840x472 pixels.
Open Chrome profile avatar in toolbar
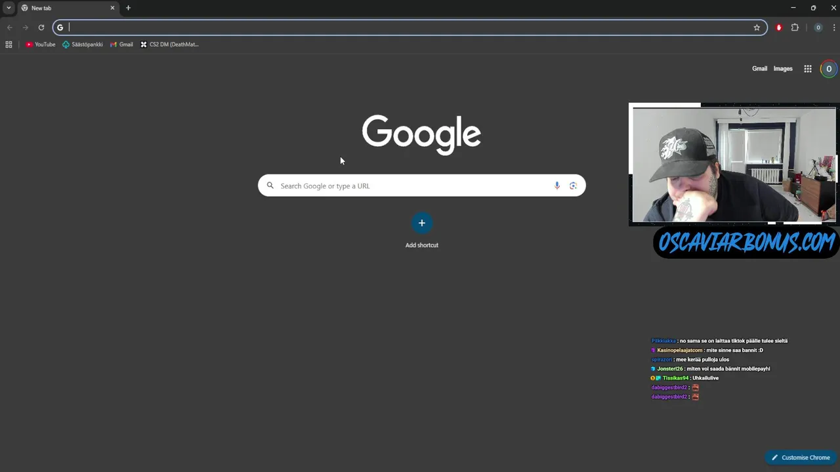[x=818, y=28]
